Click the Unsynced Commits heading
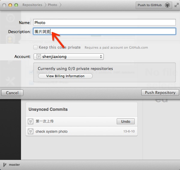 pyautogui.click(x=48, y=109)
